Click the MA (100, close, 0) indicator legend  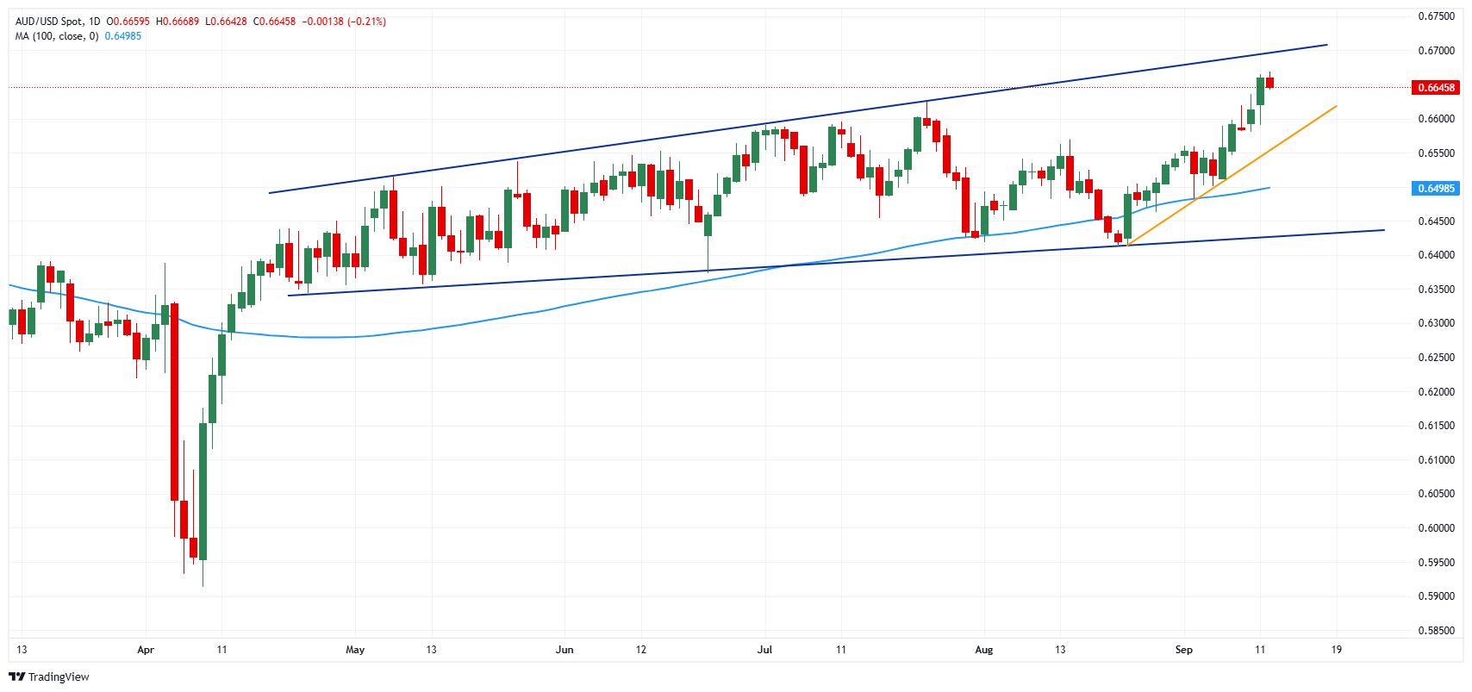point(57,36)
